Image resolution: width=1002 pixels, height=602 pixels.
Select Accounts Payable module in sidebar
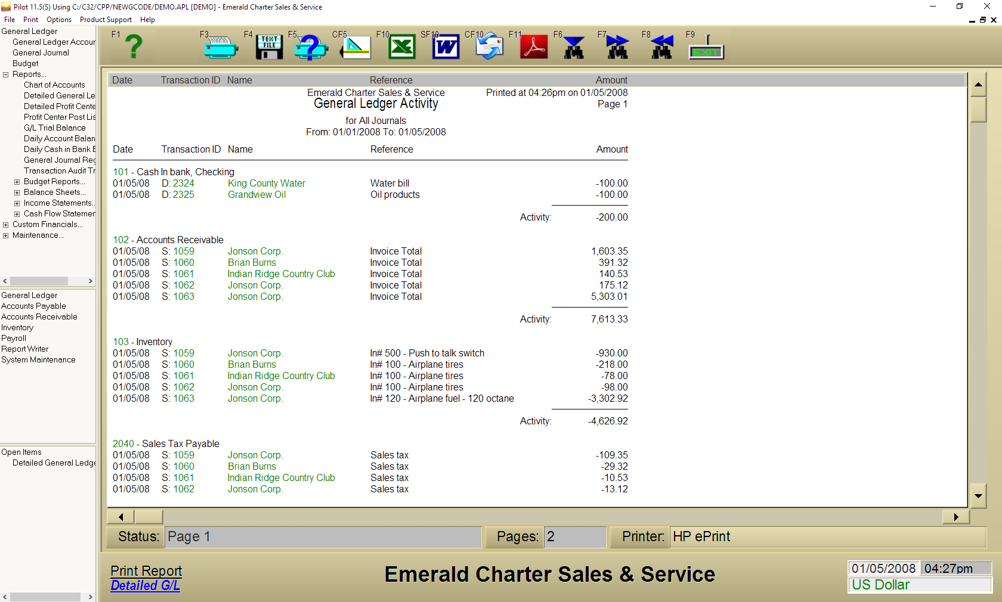coord(33,306)
